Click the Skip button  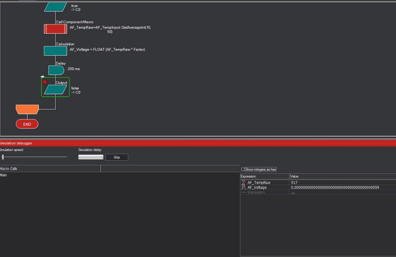(117, 157)
